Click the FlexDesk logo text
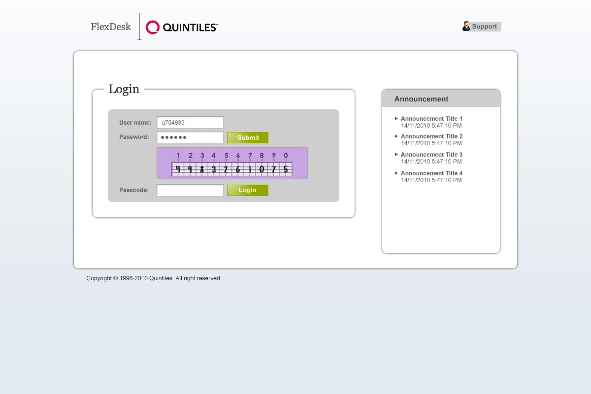This screenshot has height=394, width=591. point(111,27)
